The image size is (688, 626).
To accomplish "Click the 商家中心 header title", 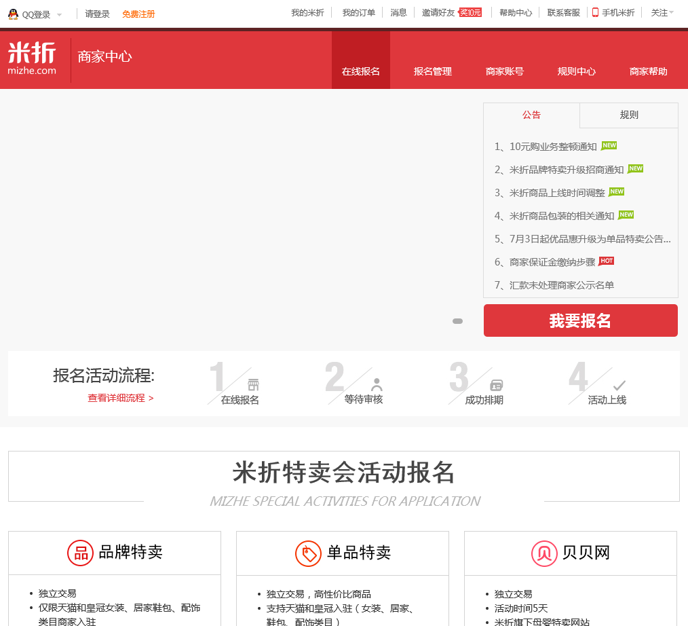I will point(104,56).
